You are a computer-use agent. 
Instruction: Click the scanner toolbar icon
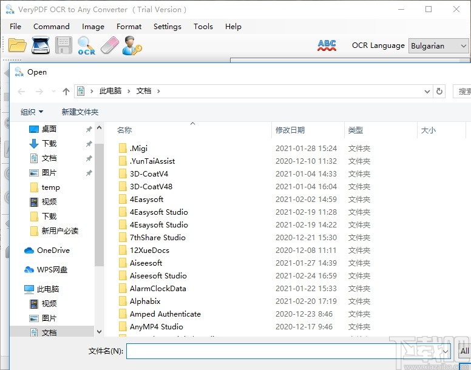coord(41,45)
